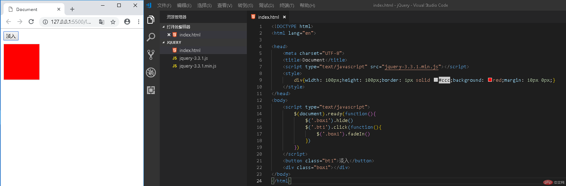Screen dimensions: 566x186
Task: Click line number 14 in the gutter
Action: click(x=259, y=114)
